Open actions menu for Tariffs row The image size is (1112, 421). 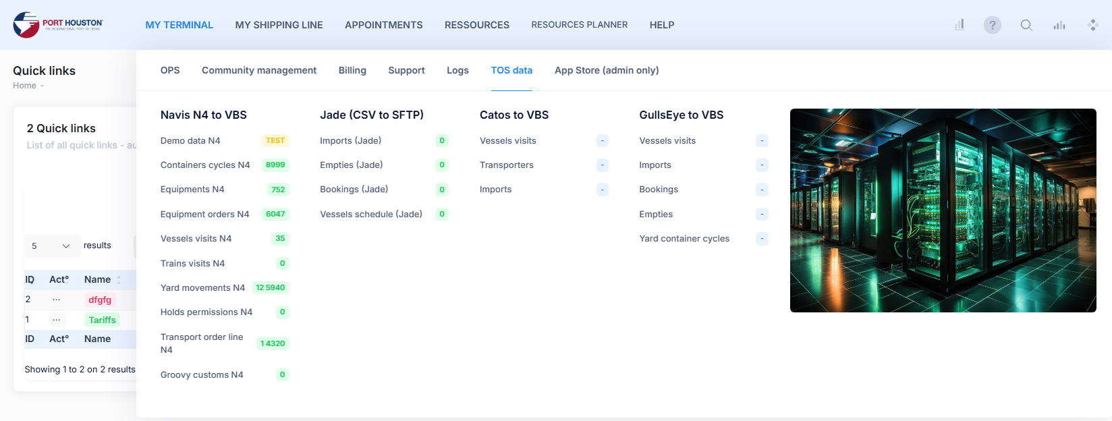coord(57,320)
